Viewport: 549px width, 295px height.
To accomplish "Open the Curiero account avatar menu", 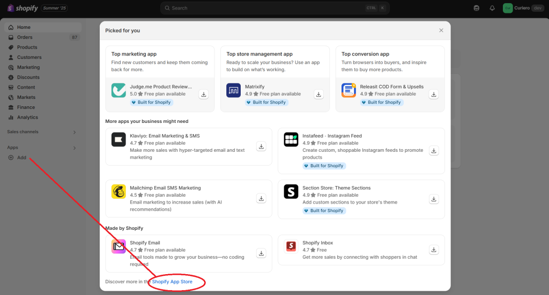I will click(x=507, y=8).
